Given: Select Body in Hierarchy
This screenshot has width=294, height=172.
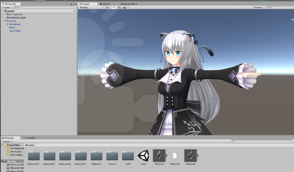Looking at the screenshot, I should [x=12, y=28].
